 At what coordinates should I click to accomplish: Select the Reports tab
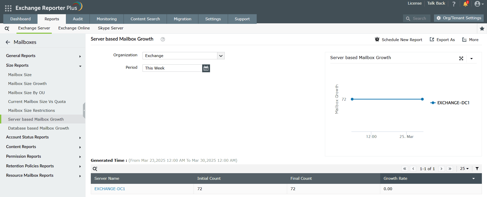pyautogui.click(x=52, y=19)
